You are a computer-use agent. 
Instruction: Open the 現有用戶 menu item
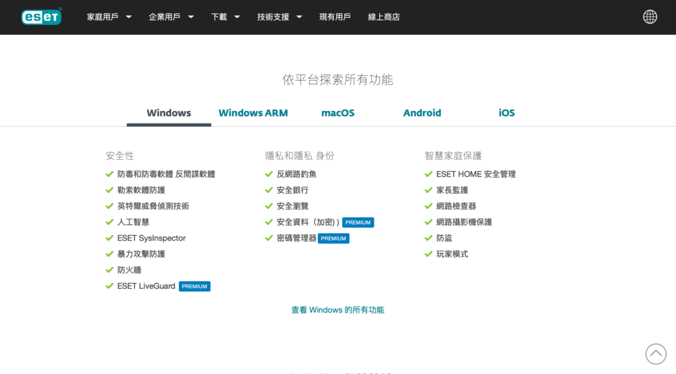335,17
